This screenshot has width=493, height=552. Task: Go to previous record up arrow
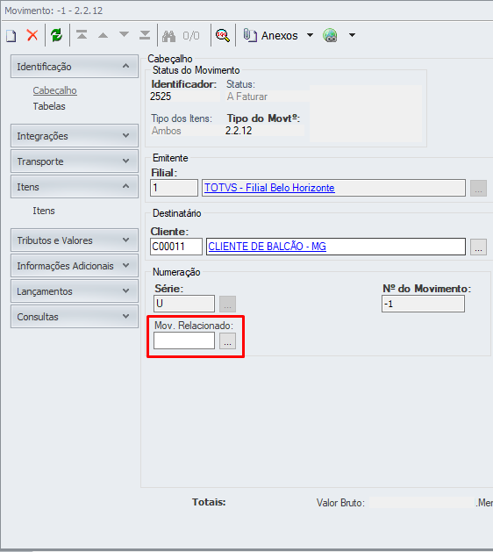pyautogui.click(x=103, y=35)
